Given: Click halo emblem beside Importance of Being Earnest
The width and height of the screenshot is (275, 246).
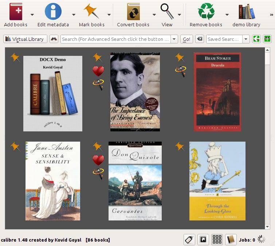Looking at the screenshot, I should (99, 85).
